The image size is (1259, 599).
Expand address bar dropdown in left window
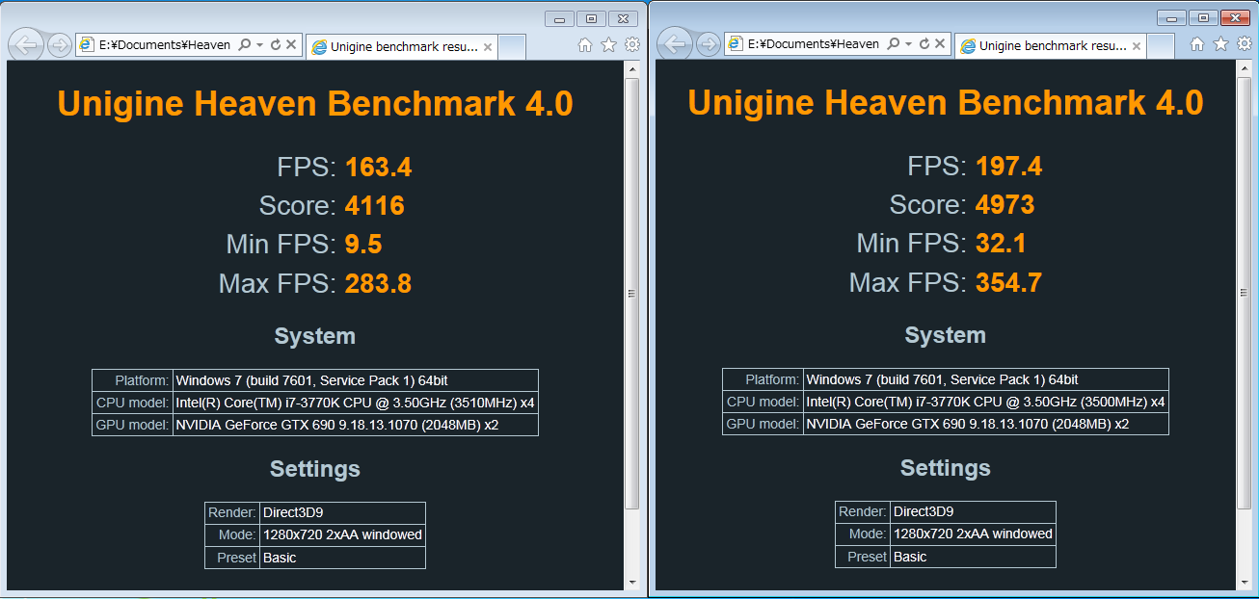260,44
